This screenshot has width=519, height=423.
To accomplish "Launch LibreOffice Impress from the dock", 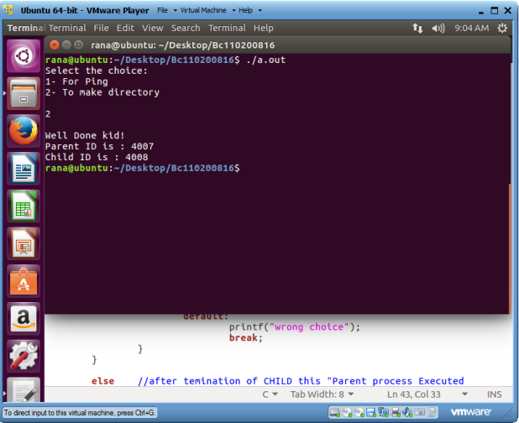I will pos(24,243).
